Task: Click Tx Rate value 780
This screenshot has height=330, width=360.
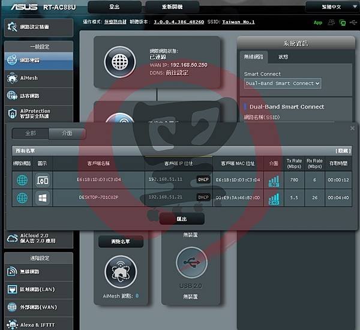Action: (294, 180)
